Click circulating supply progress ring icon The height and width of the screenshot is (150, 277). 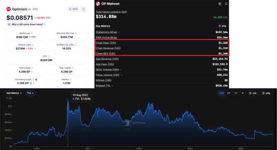(x=30, y=83)
